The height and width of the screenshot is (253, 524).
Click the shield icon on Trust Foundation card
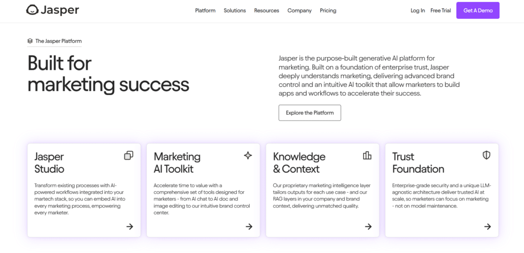[x=486, y=155]
